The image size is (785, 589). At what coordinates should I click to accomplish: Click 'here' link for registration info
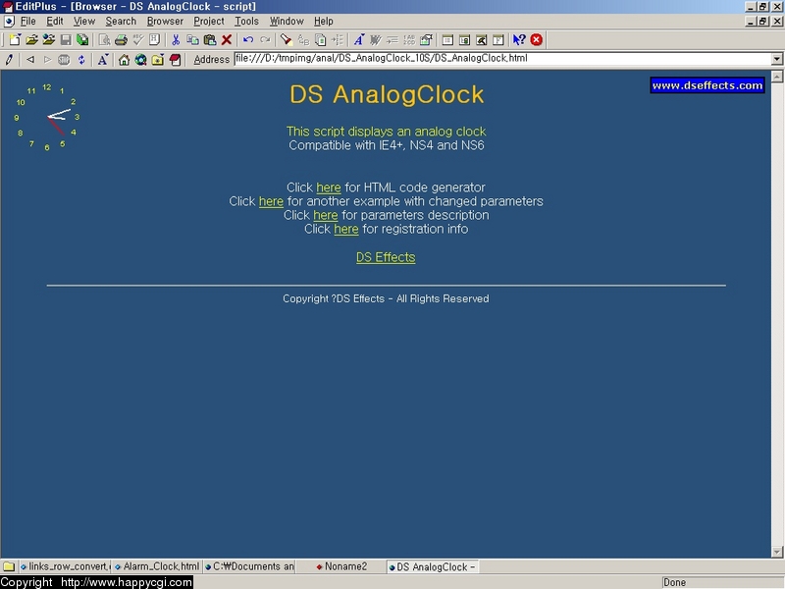click(x=346, y=230)
